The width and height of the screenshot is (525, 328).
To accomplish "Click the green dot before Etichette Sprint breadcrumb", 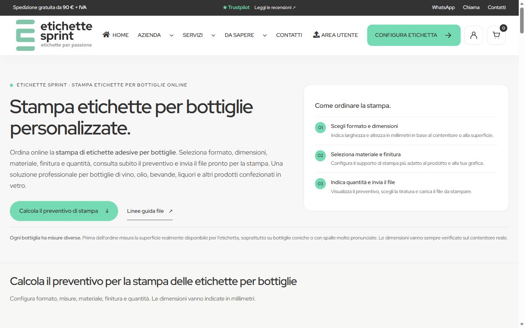I will pyautogui.click(x=11, y=85).
